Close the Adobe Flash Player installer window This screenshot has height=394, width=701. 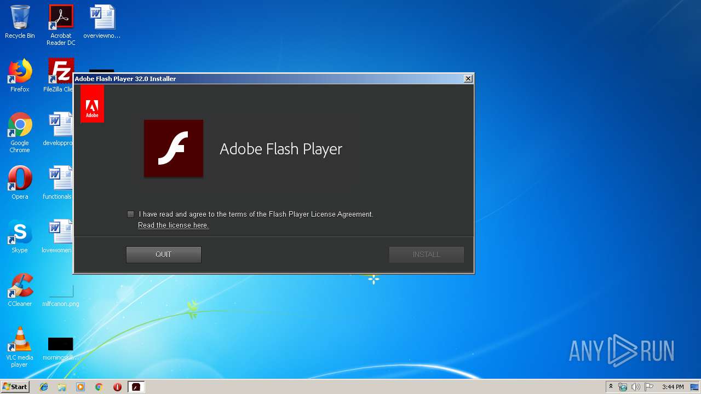[468, 78]
